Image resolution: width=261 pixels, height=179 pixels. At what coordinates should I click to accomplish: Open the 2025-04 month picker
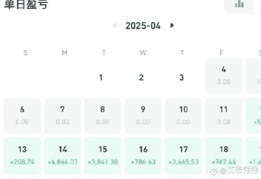click(x=143, y=26)
